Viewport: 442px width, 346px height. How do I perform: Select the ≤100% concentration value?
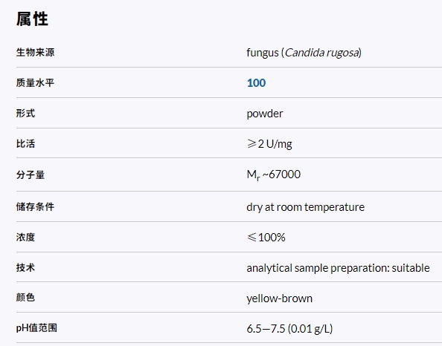pos(266,237)
